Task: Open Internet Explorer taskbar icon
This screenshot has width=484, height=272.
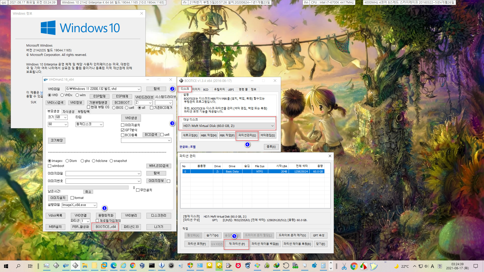Action: tap(123, 266)
